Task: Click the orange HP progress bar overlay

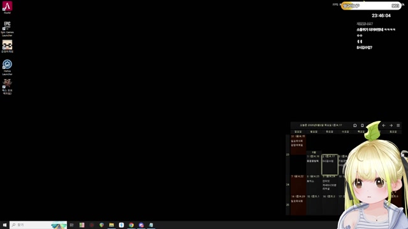Action: (x=371, y=6)
